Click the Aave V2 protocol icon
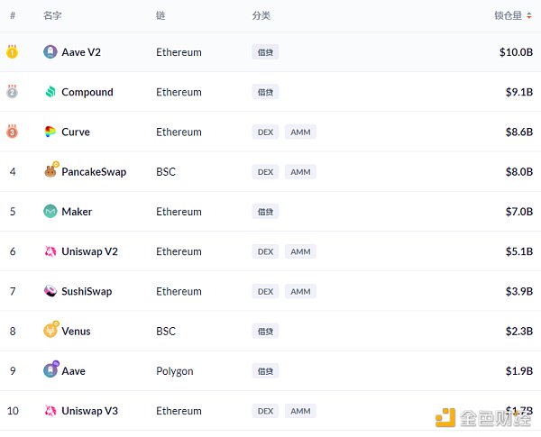The height and width of the screenshot is (437, 541). point(50,52)
